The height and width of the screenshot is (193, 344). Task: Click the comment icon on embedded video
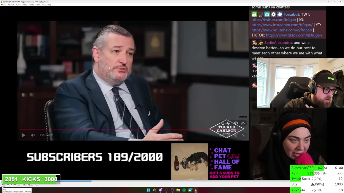pyautogui.click(x=236, y=123)
